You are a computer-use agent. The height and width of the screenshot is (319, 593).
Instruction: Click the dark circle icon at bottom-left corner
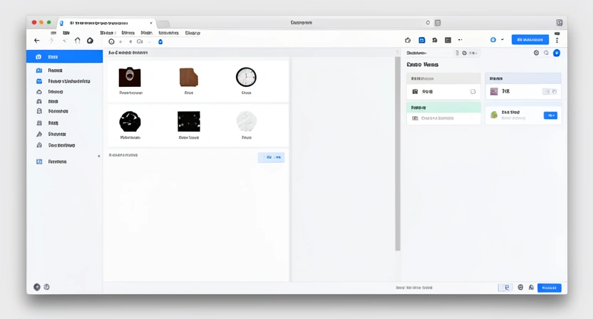tap(37, 287)
